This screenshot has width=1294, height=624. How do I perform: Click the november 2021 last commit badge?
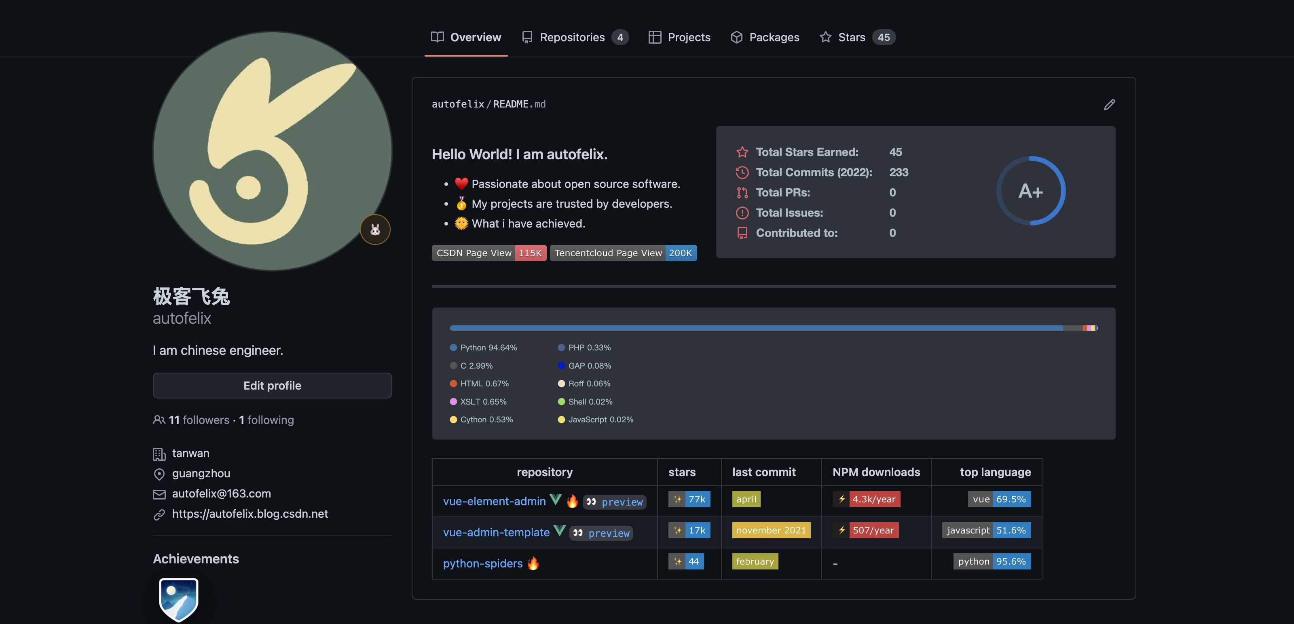tap(771, 530)
